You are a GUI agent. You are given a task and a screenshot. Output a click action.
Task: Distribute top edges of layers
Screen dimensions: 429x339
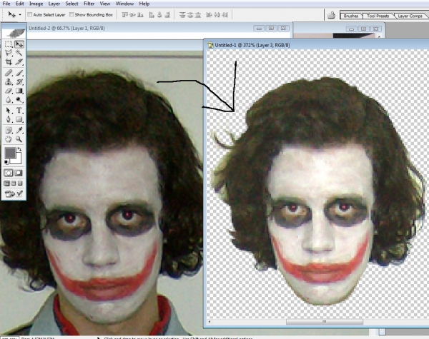(x=182, y=15)
